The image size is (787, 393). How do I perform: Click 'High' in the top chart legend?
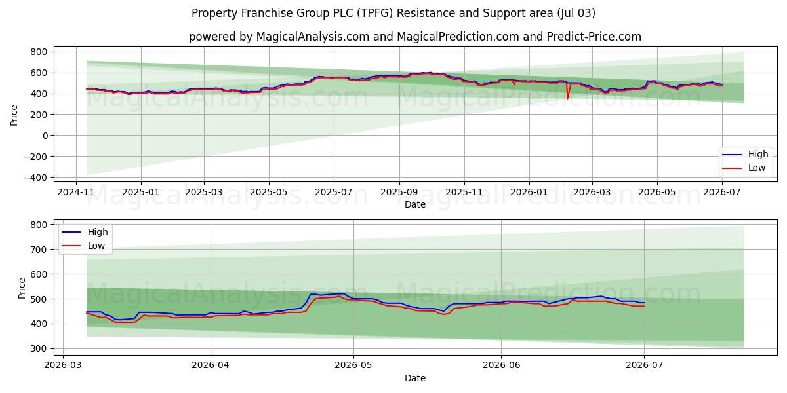(758, 155)
